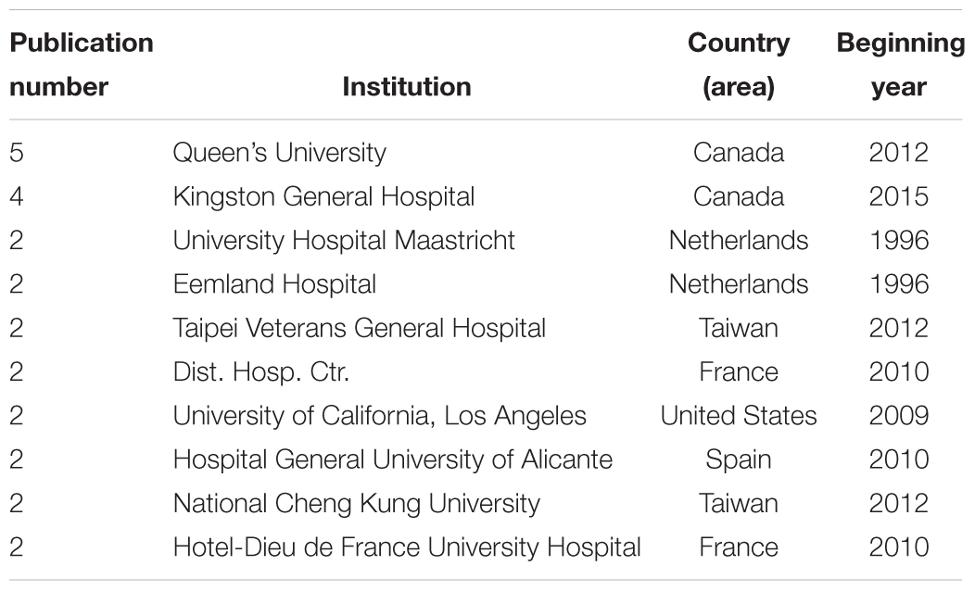Image resolution: width=975 pixels, height=591 pixels.
Task: Click University of California, Los Angeles
Action: [x=379, y=416]
